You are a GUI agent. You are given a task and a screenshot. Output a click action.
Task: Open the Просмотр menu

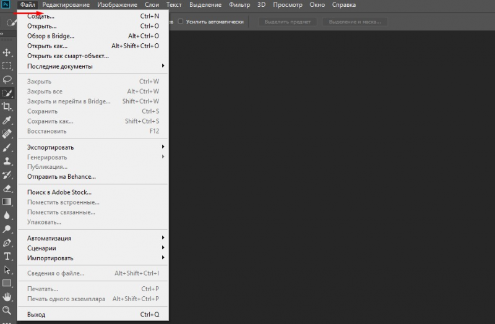(288, 5)
